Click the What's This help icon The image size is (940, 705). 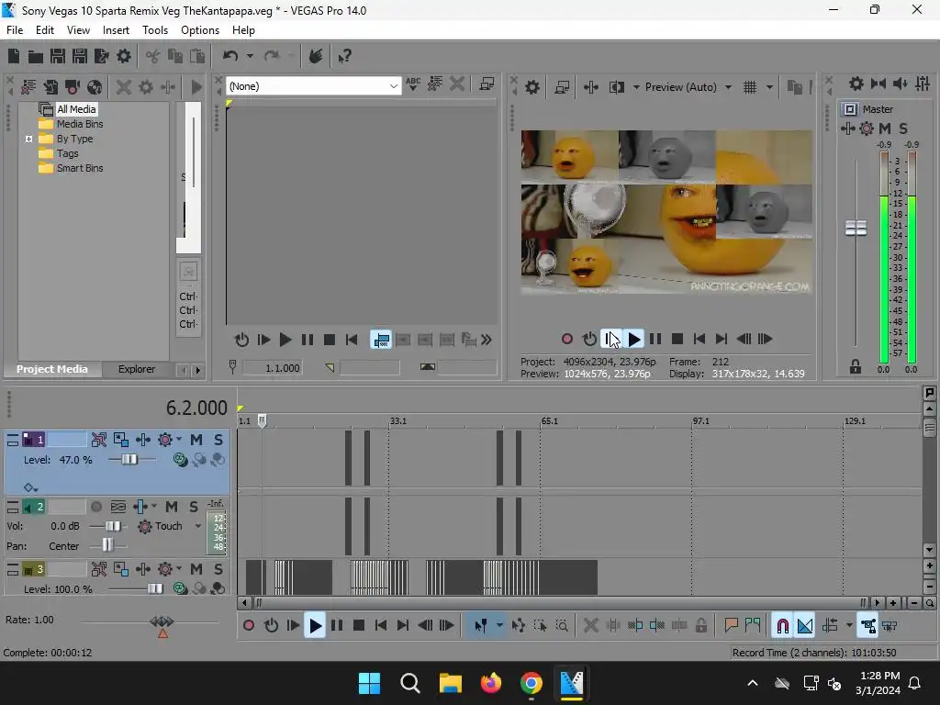click(x=344, y=56)
